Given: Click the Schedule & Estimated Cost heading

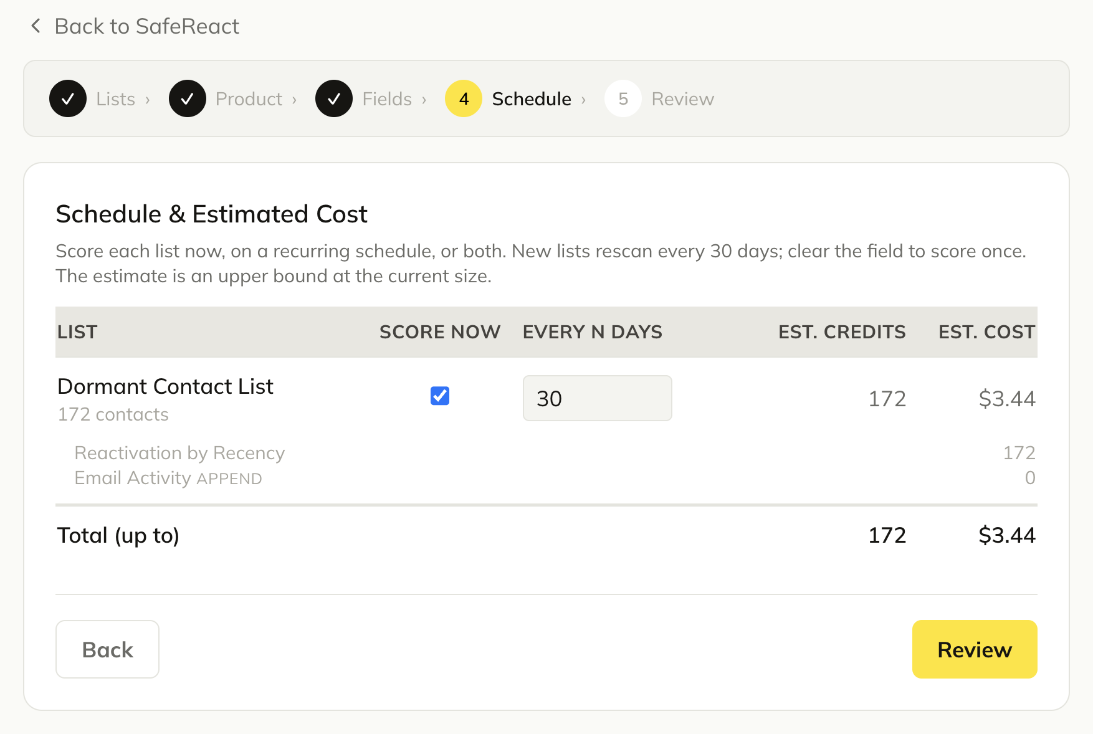Looking at the screenshot, I should (x=212, y=214).
